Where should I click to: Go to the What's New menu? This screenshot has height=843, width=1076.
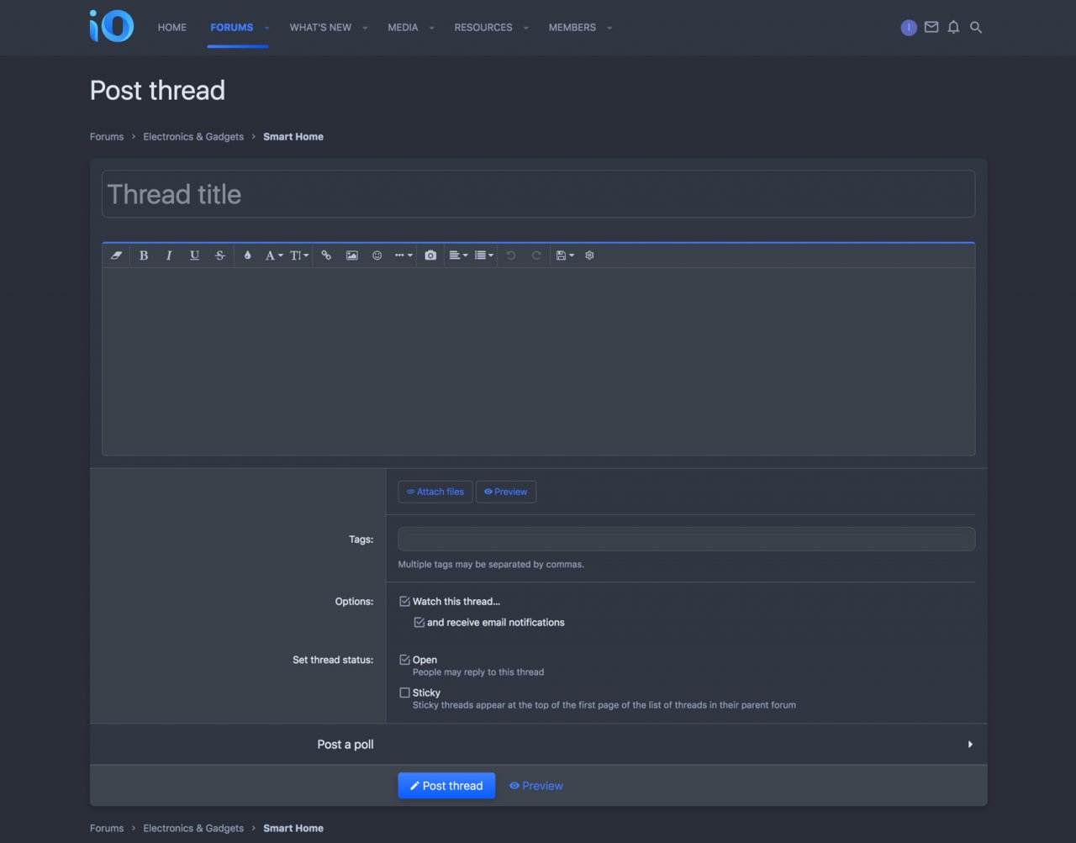pos(320,28)
